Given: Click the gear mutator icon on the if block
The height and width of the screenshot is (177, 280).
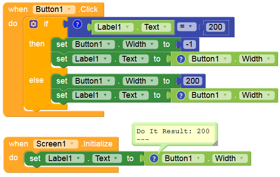Looking at the screenshot, I should [x=33, y=24].
